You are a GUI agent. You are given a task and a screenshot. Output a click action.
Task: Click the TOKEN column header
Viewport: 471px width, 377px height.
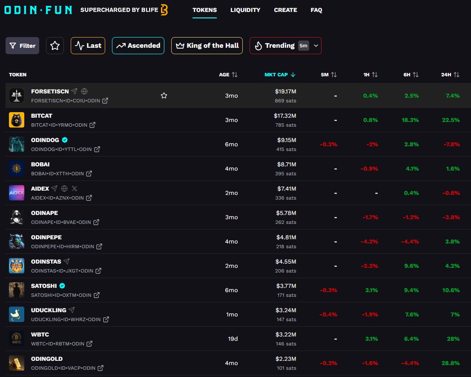pos(18,75)
